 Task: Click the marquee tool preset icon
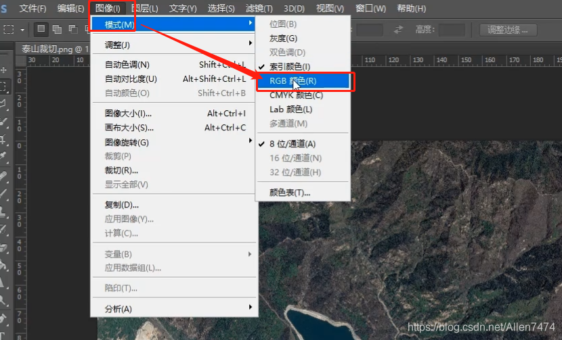[9, 30]
